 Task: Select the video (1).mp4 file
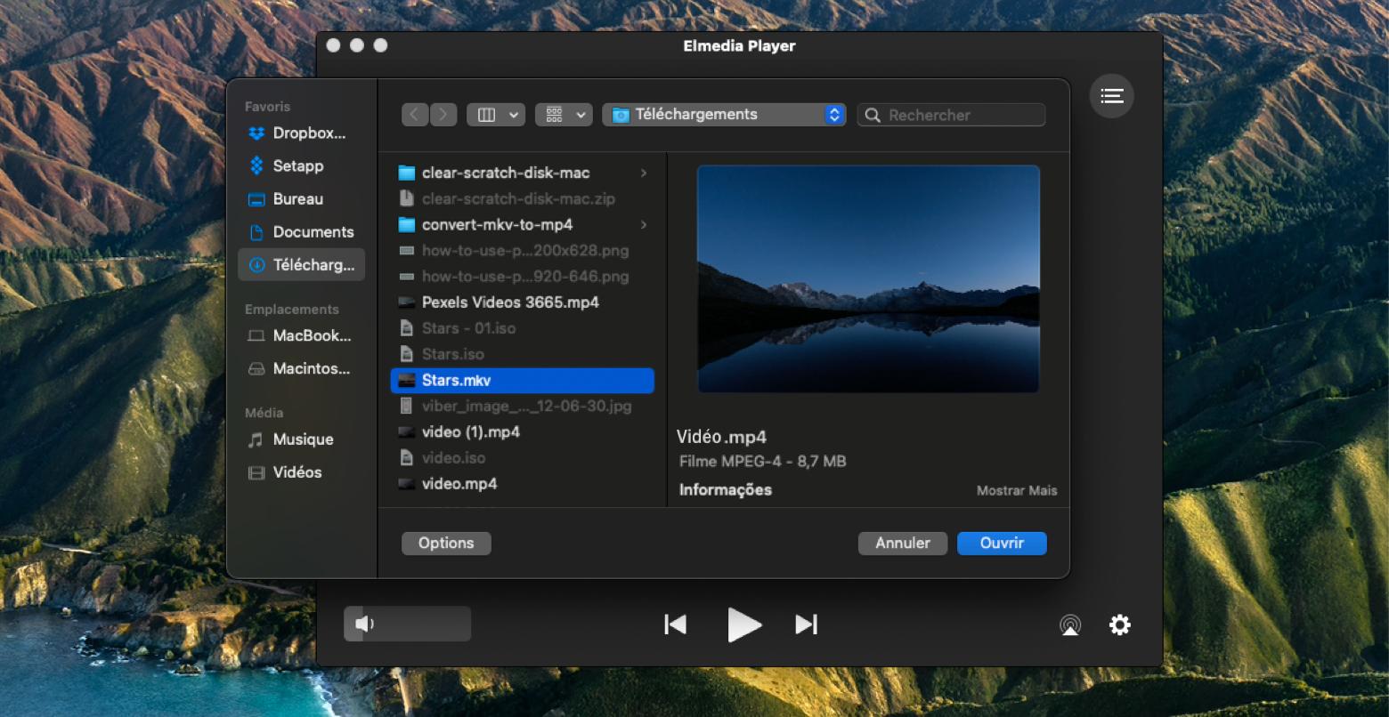point(523,432)
